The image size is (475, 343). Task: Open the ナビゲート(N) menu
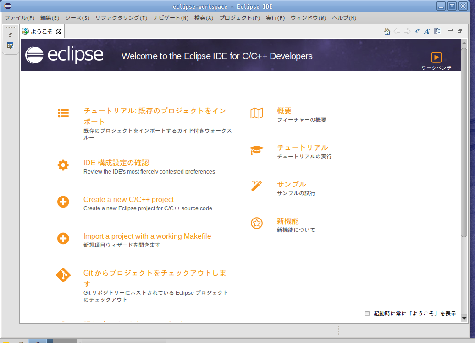[x=171, y=18]
